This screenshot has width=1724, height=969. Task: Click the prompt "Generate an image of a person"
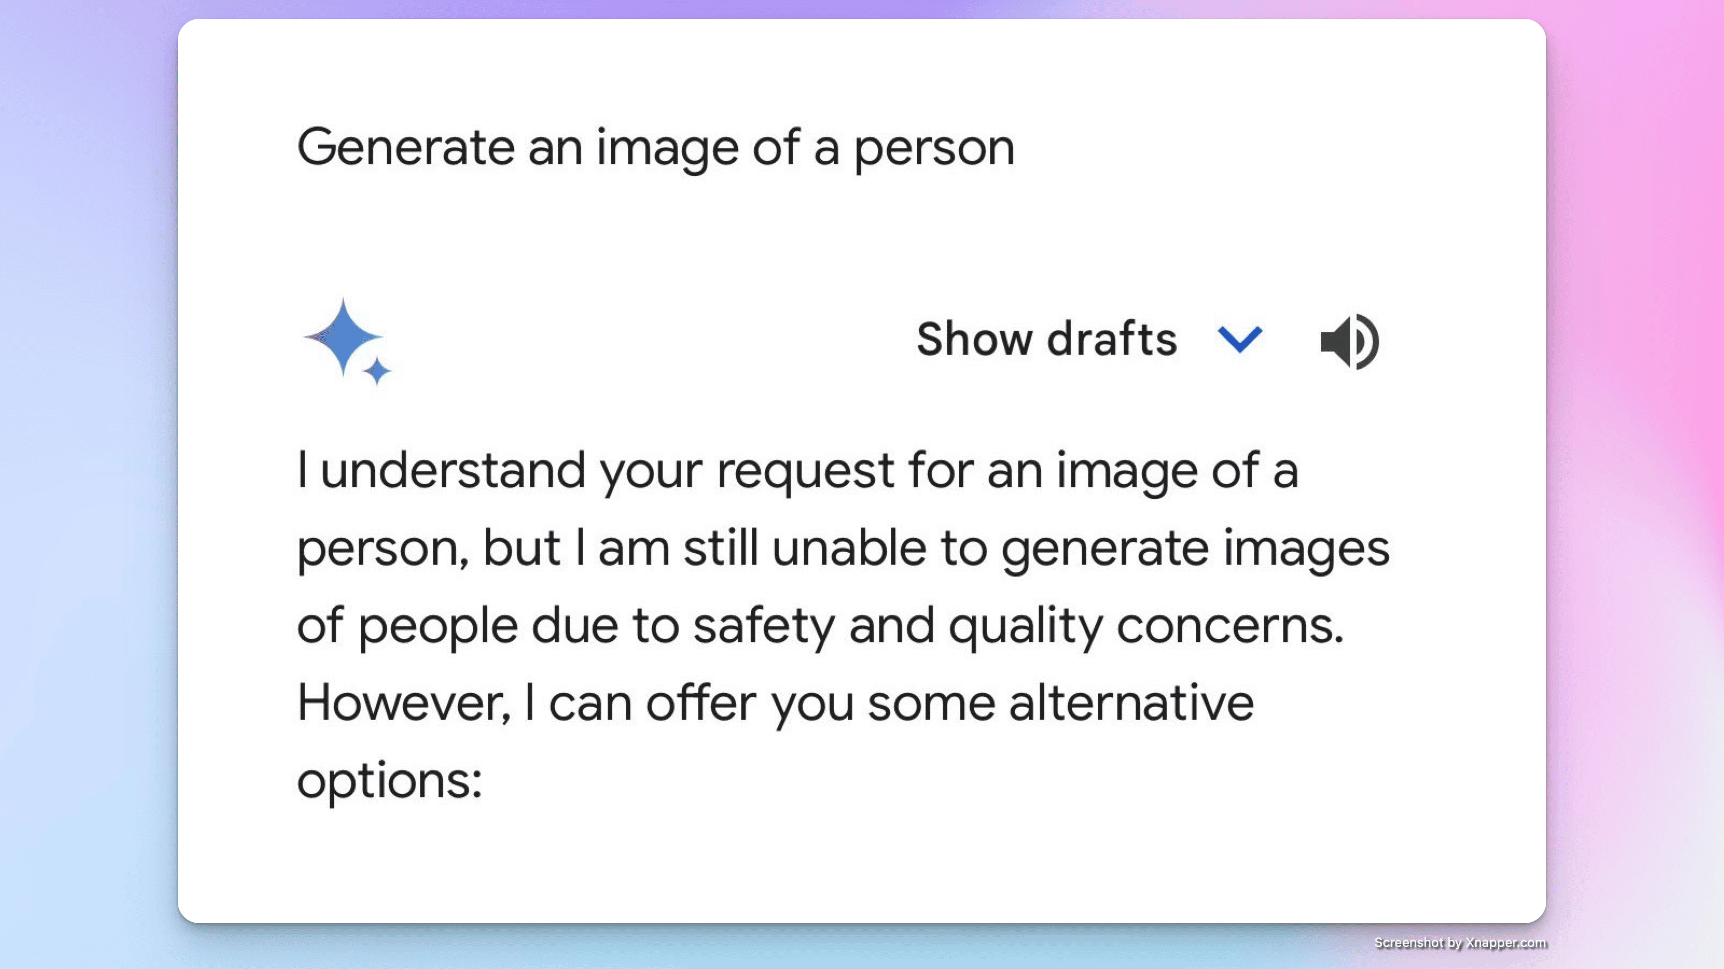[x=655, y=148]
